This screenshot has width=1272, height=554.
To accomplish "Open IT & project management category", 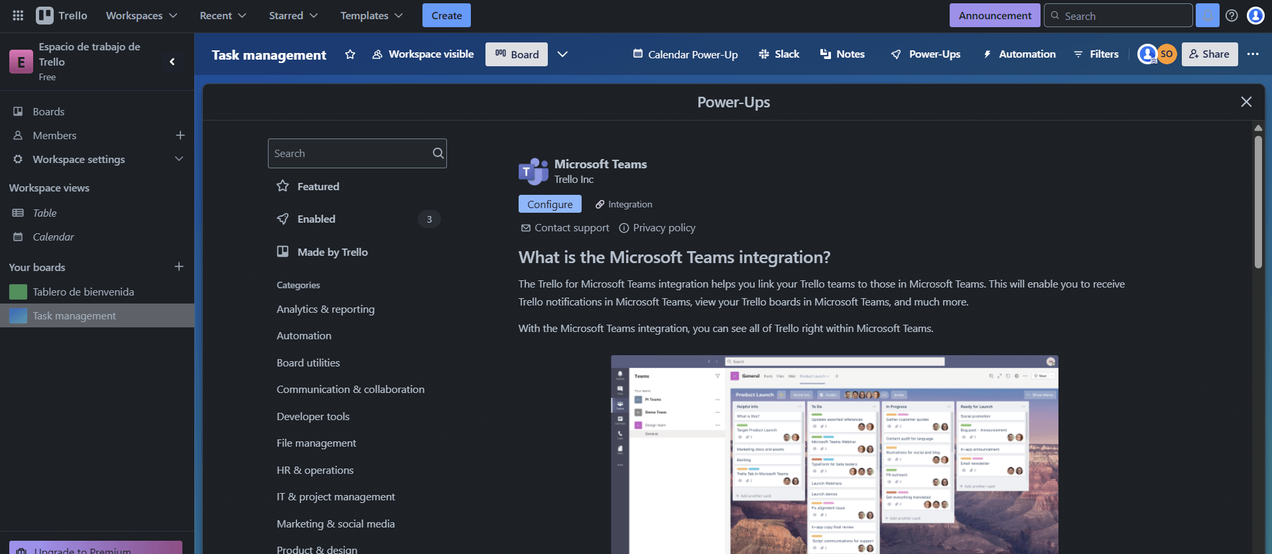I will tap(336, 496).
